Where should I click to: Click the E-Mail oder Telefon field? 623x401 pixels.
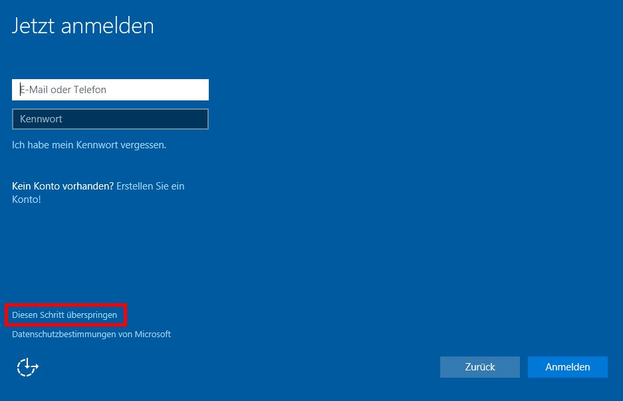pyautogui.click(x=110, y=90)
